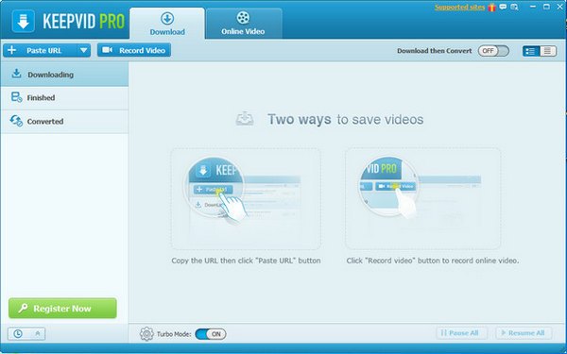
Task: Open the red gift box offer icon
Action: pos(491,8)
